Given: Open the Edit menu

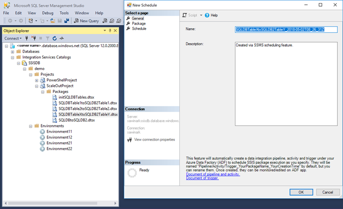Looking at the screenshot, I should pos(18,13).
